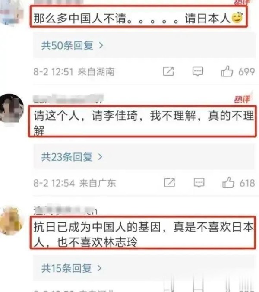
Task: Open the second commenter's blurred username
Action: pos(68,98)
